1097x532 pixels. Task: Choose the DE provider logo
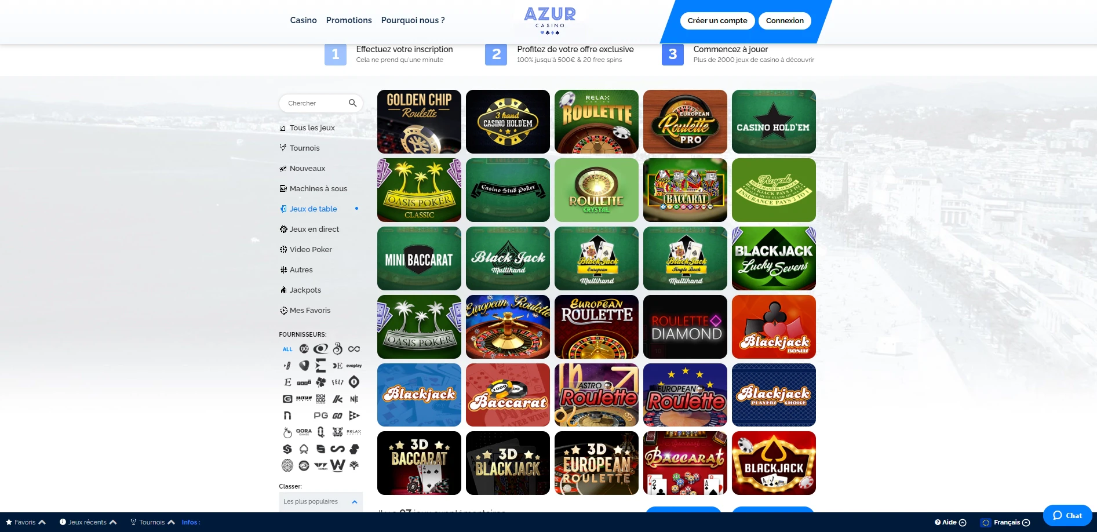337,366
